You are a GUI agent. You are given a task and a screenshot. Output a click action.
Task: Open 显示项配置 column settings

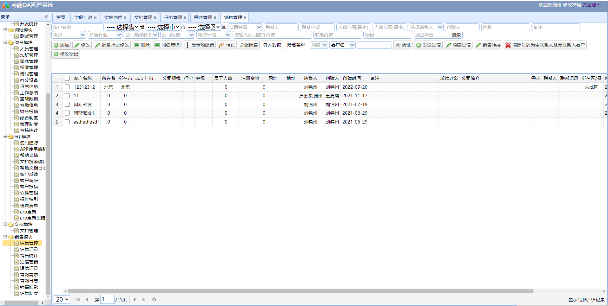199,45
